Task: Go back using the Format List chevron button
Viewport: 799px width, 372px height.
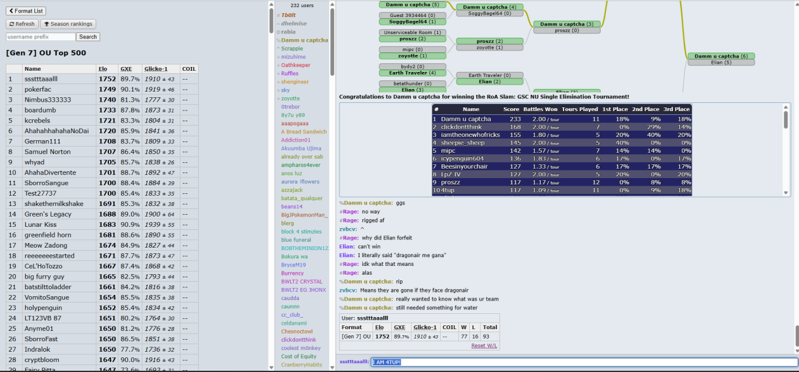Action: coord(26,11)
